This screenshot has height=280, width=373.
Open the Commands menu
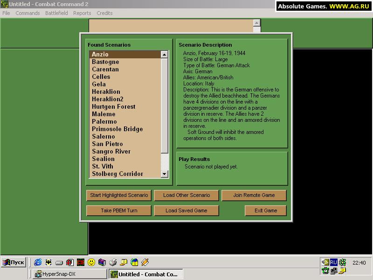click(x=28, y=13)
